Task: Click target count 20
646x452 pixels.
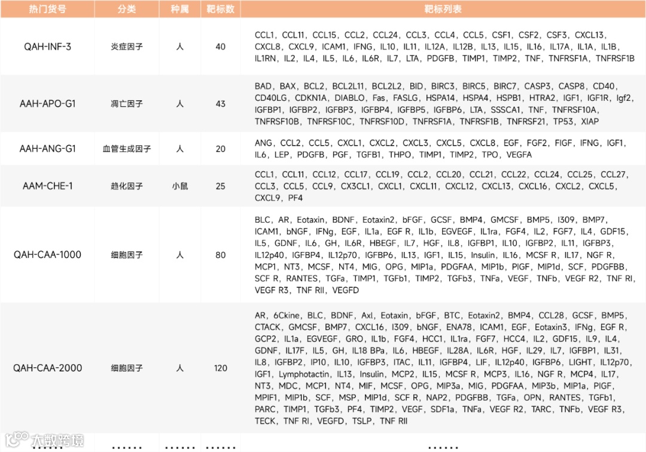Action: pyautogui.click(x=220, y=149)
